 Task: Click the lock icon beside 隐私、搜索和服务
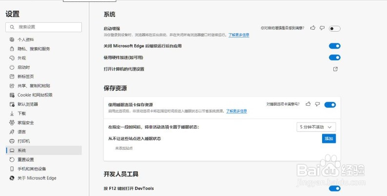click(12, 49)
